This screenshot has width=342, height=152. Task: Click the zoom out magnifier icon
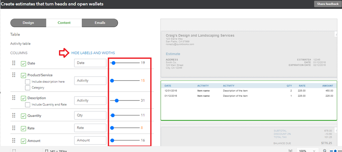pyautogui.click(x=325, y=151)
